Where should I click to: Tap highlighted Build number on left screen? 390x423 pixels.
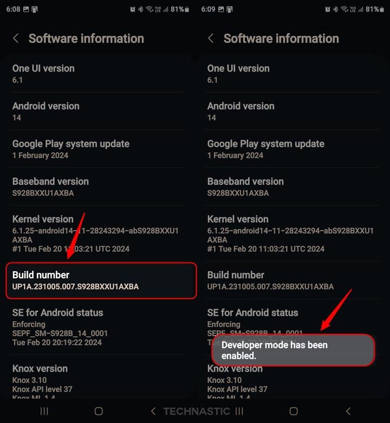(x=101, y=280)
